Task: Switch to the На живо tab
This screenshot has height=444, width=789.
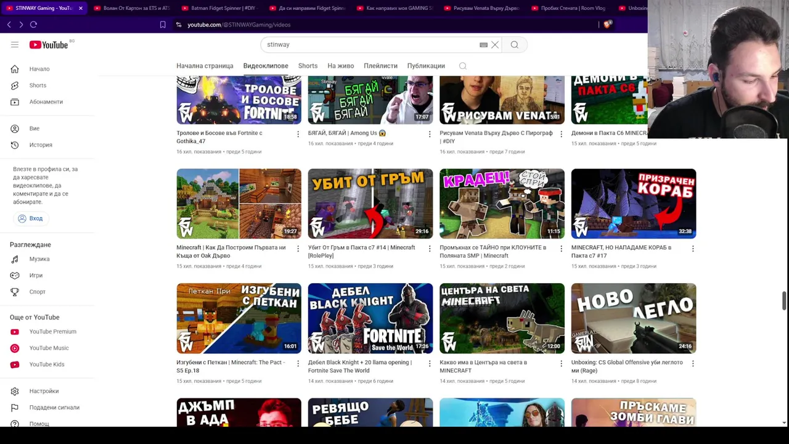Action: 340,66
